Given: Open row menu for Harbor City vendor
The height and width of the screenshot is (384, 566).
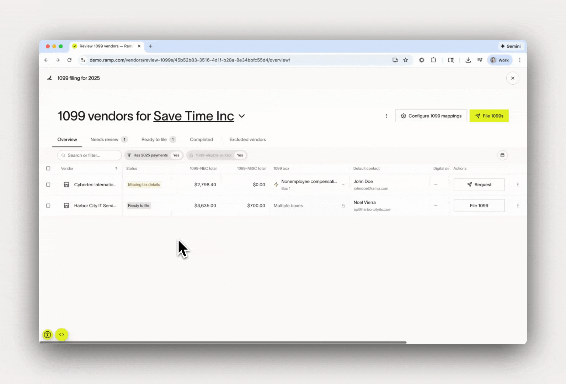Looking at the screenshot, I should (518, 206).
